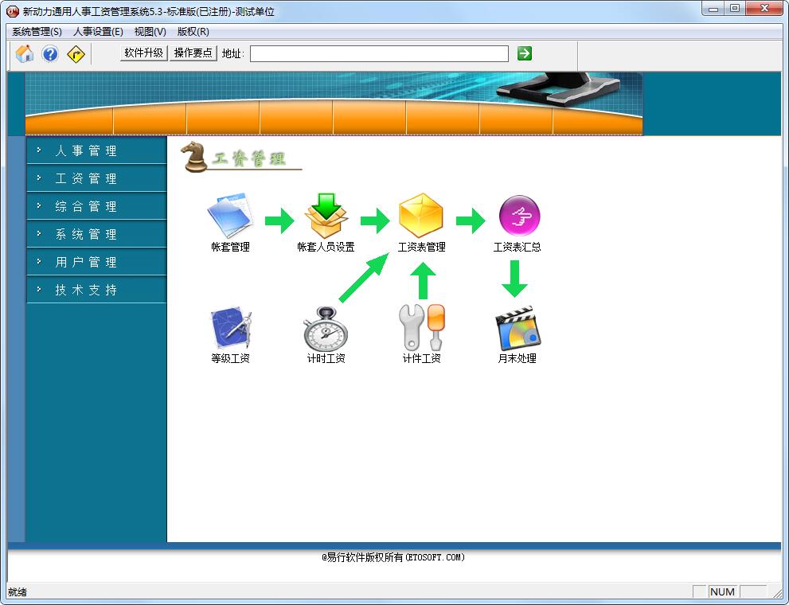
Task: Click the yellow diamond turn-arrow icon
Action: pyautogui.click(x=76, y=54)
